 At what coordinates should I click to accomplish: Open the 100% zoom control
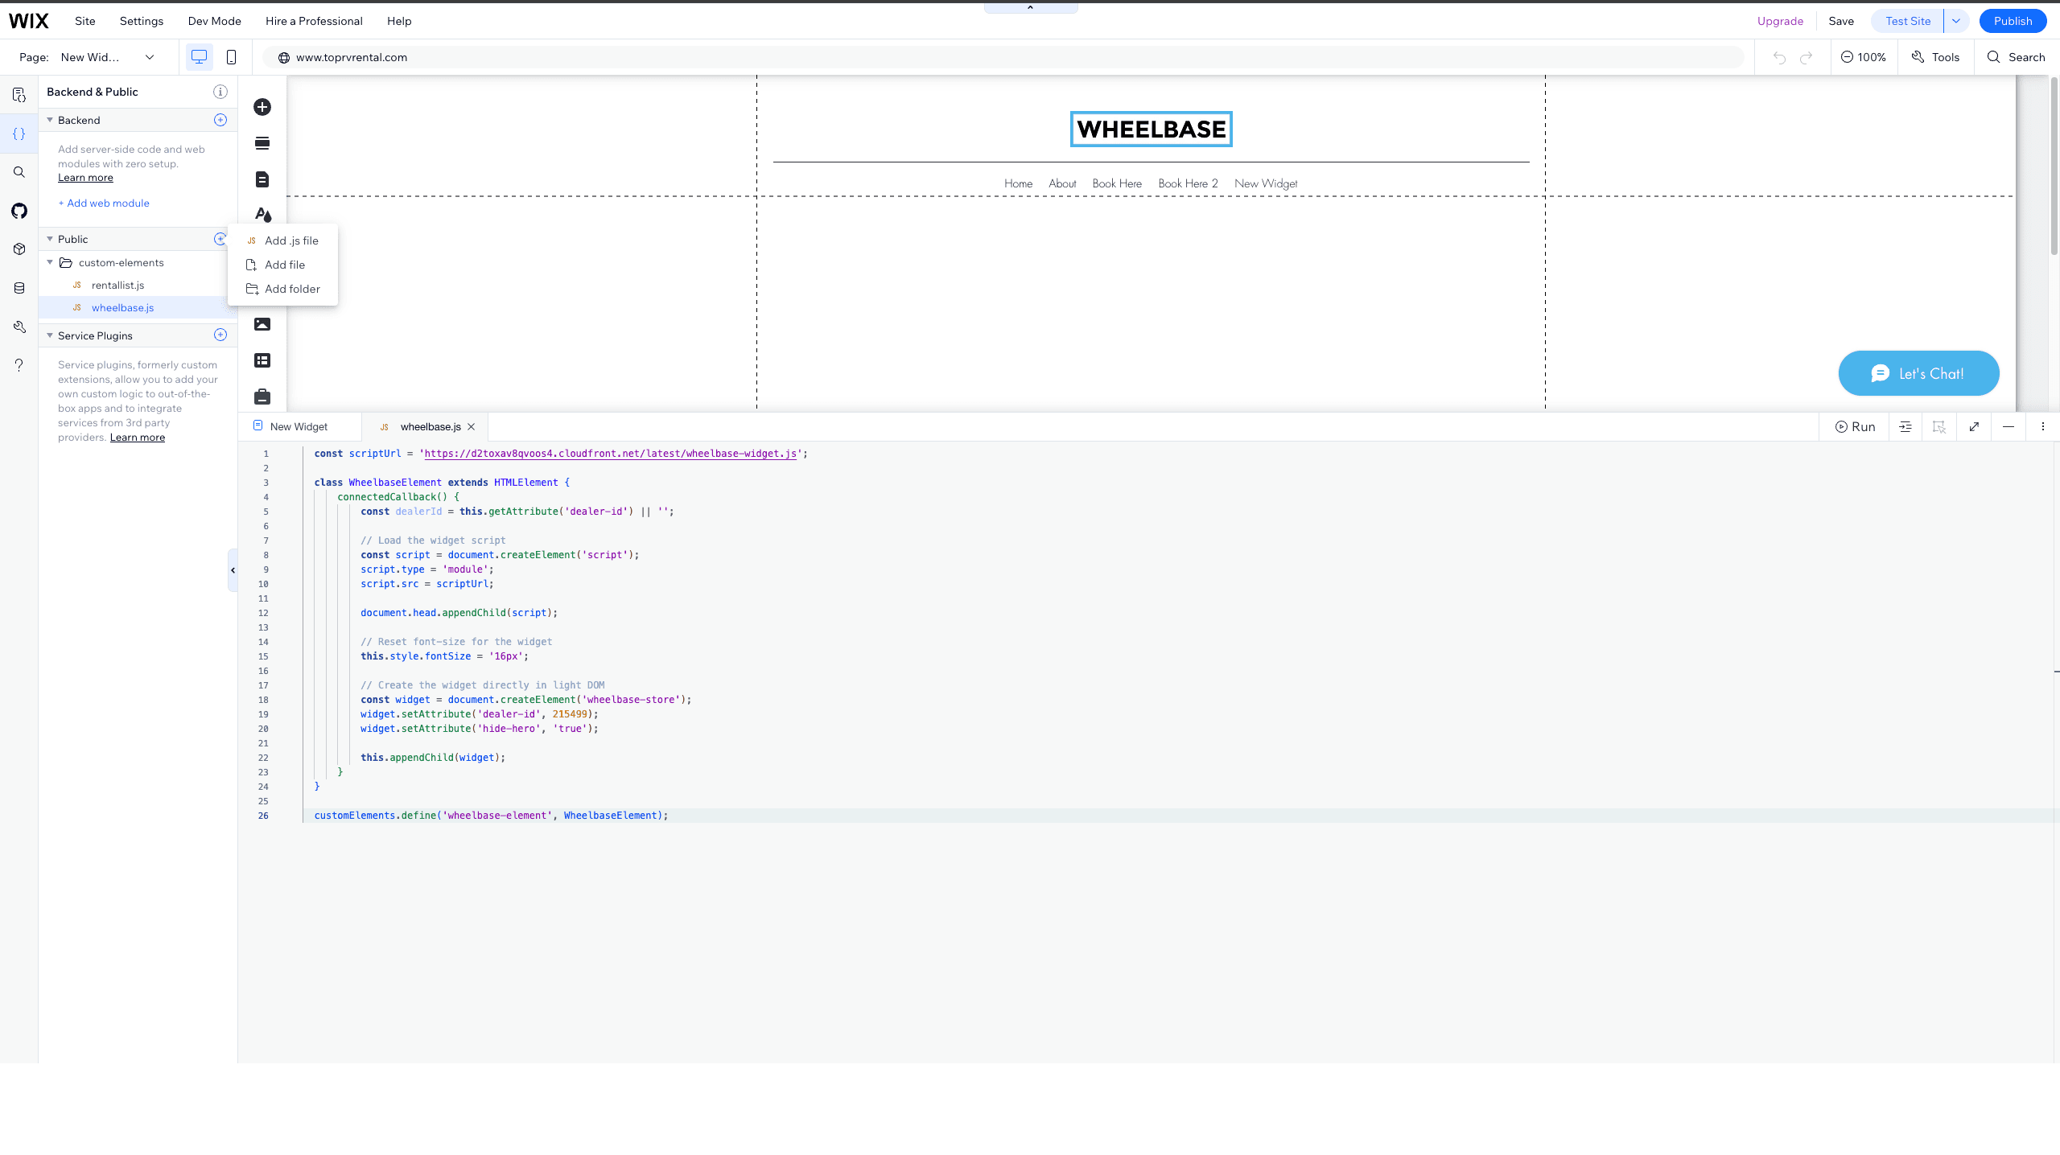pos(1864,57)
